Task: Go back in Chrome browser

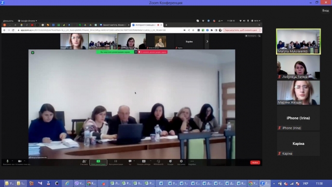Action: 5,30
